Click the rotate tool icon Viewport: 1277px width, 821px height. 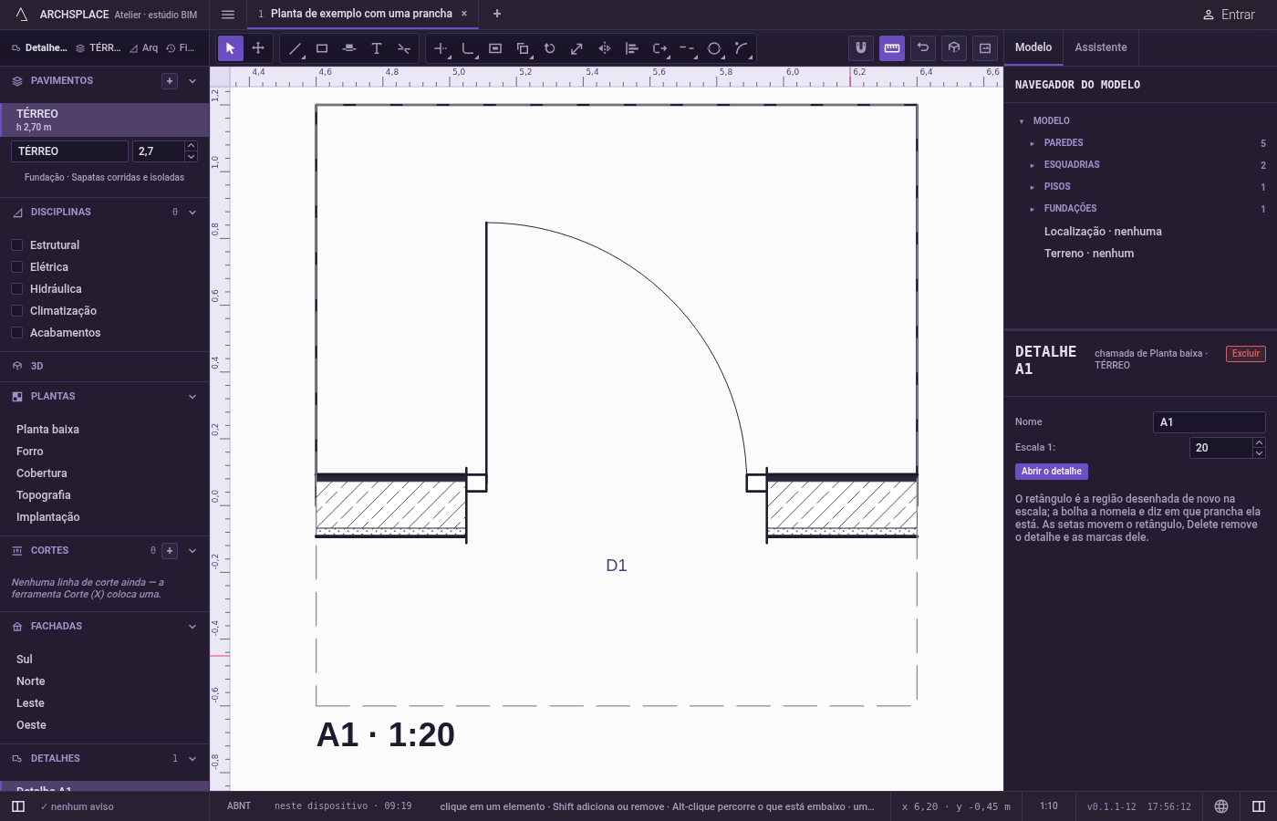click(x=550, y=48)
